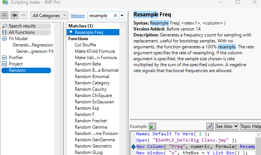The image size is (261, 155).
Task: Select Search results category
Action: click(26, 26)
